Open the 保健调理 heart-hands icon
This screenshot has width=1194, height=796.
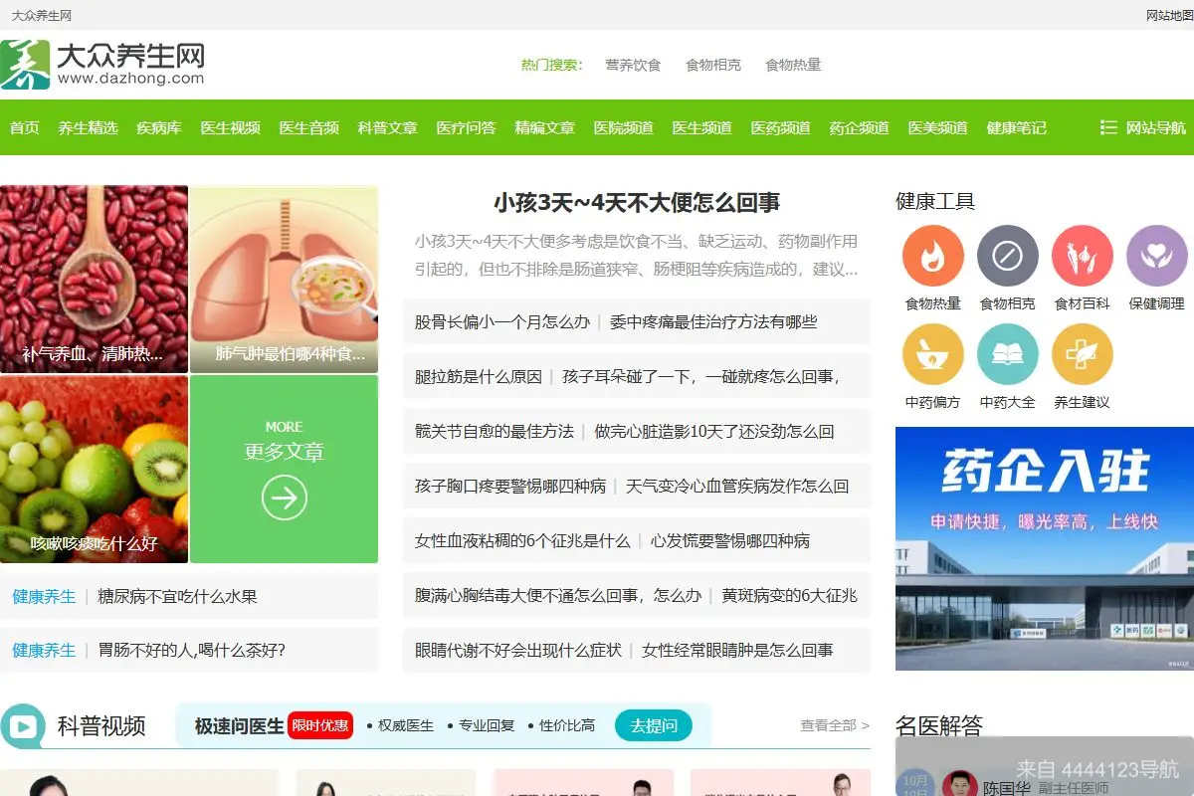pyautogui.click(x=1156, y=254)
